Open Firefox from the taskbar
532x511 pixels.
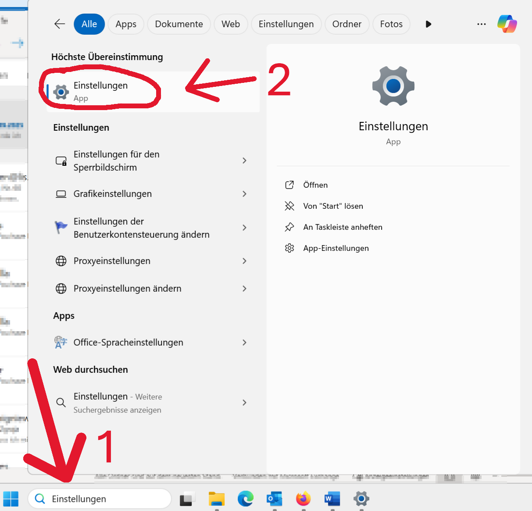(303, 499)
